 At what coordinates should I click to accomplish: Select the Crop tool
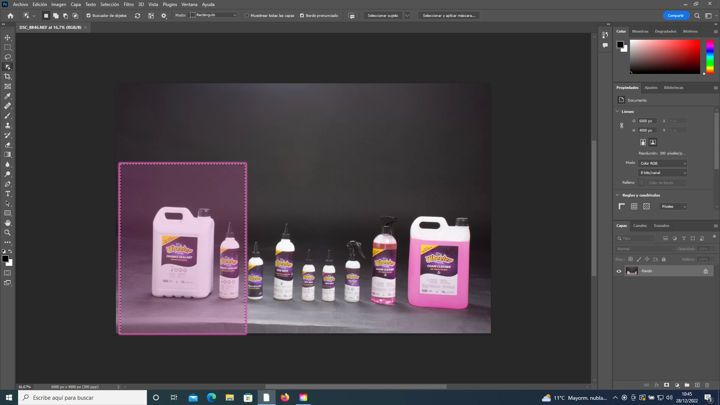tap(7, 76)
